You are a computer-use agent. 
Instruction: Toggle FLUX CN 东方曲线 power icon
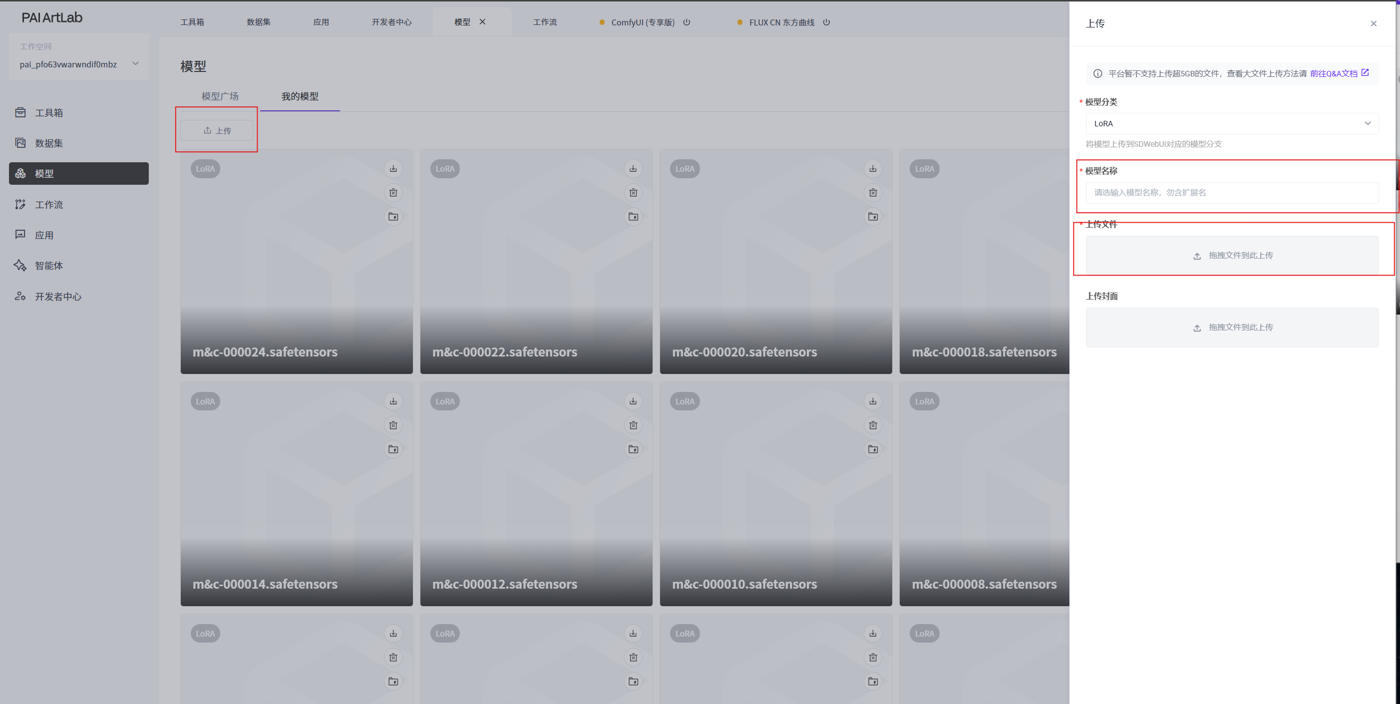tap(826, 22)
